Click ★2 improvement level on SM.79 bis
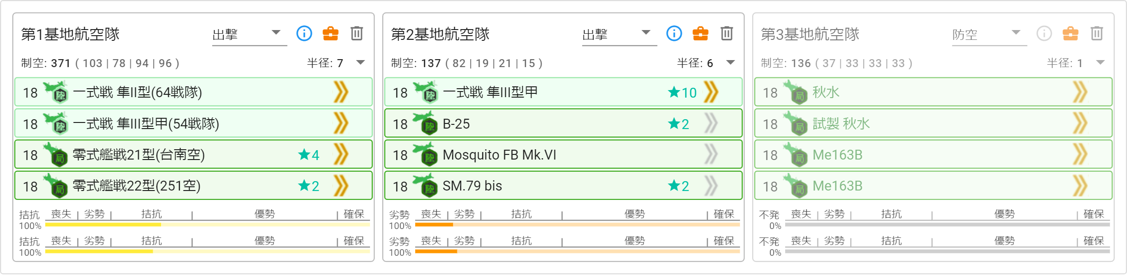 [x=679, y=186]
